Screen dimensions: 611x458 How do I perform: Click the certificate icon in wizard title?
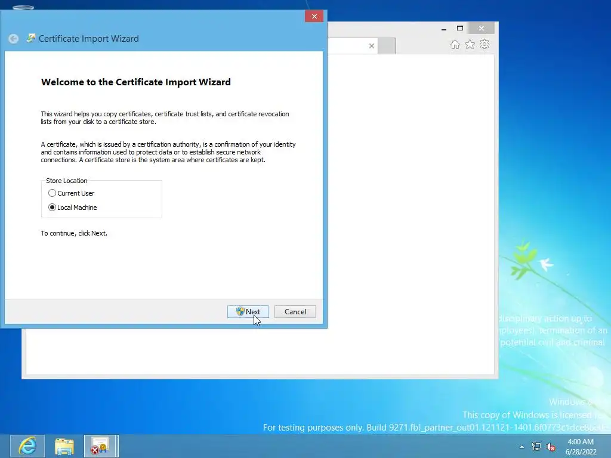[30, 38]
